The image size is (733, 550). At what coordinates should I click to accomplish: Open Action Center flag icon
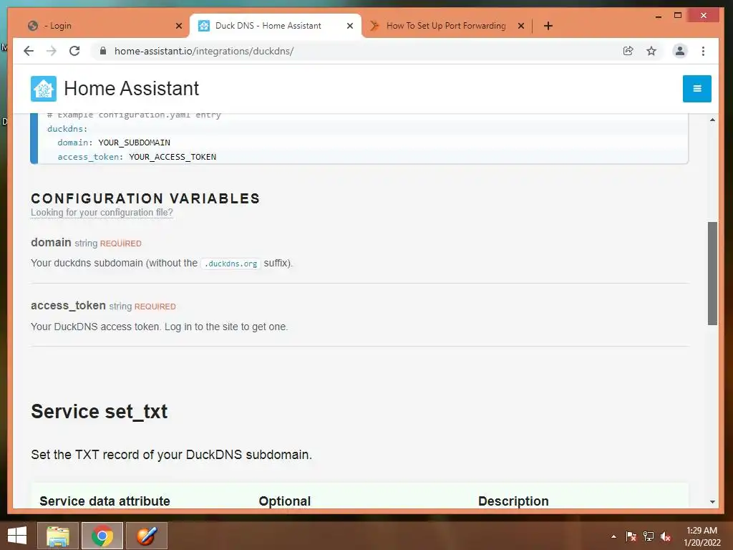click(x=631, y=536)
